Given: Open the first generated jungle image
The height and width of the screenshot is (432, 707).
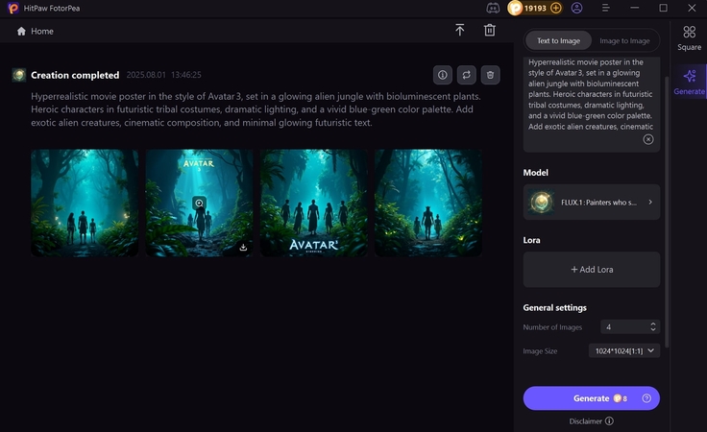Looking at the screenshot, I should click(x=85, y=204).
